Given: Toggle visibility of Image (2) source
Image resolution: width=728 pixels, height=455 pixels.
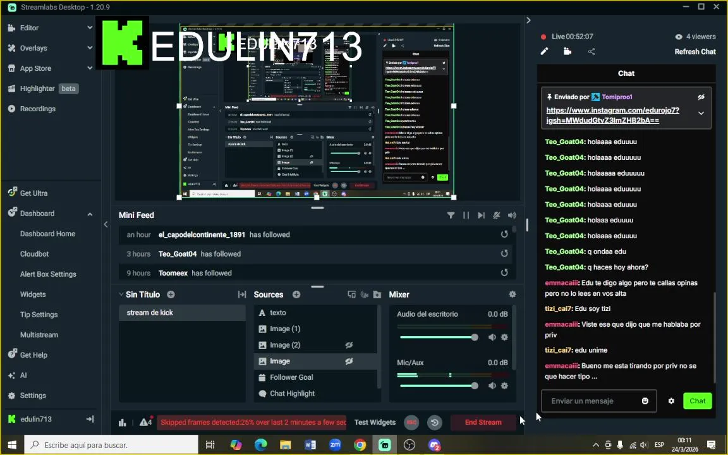Looking at the screenshot, I should pos(349,345).
